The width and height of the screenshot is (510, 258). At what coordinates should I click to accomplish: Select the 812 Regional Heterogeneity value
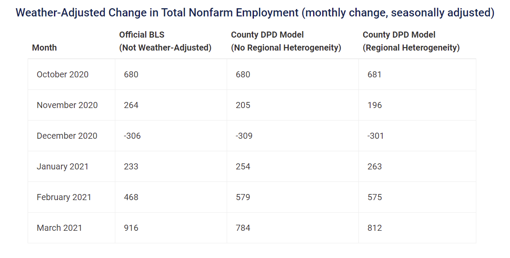point(375,228)
